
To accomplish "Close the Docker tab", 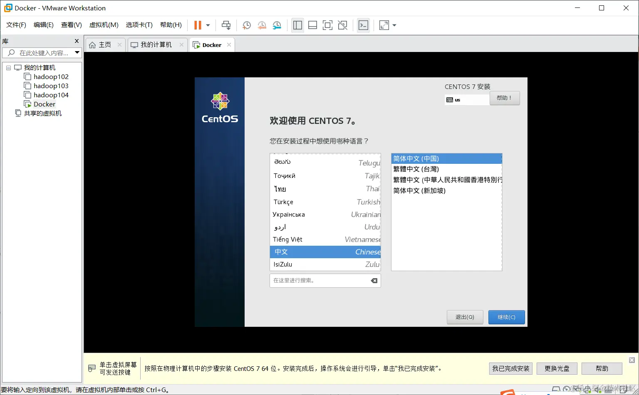I will point(229,45).
